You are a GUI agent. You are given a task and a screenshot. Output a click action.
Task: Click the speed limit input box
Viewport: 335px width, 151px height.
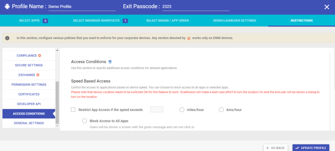tap(157, 109)
